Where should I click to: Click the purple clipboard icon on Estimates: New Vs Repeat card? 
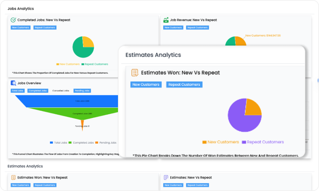click(165, 177)
